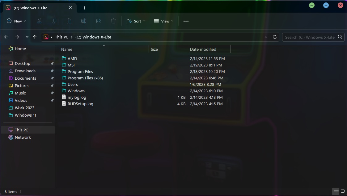Click the drive icon in address bar
This screenshot has width=347, height=196.
[46, 37]
